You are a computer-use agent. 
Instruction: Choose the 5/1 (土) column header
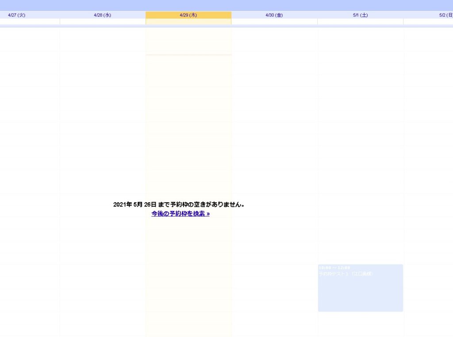pos(360,15)
